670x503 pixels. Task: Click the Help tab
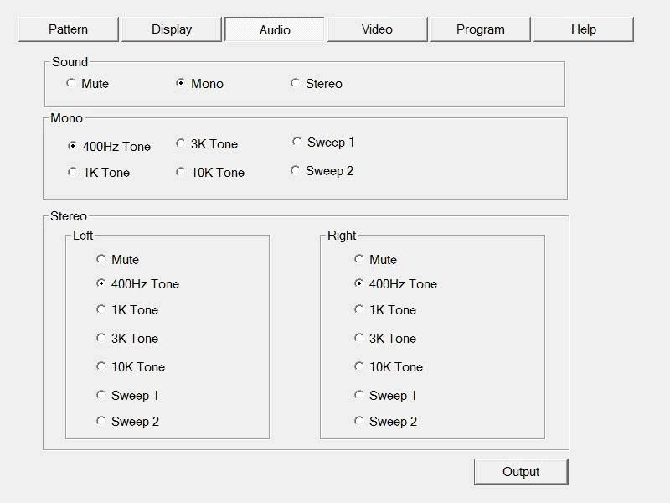point(584,29)
